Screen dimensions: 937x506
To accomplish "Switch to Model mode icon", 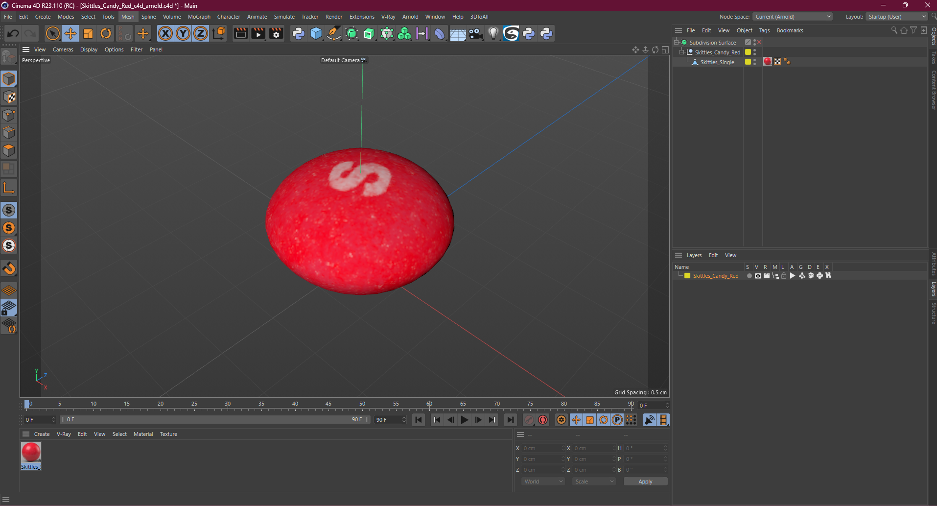I will coord(9,79).
